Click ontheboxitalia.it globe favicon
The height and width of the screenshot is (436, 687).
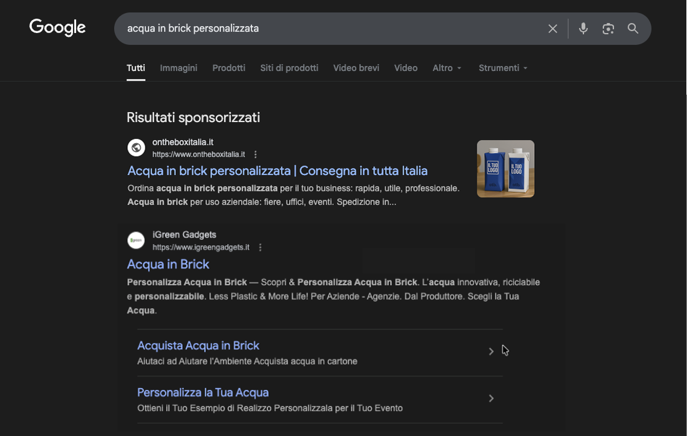pyautogui.click(x=136, y=148)
